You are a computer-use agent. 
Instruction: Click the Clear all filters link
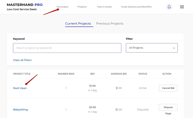[22, 60]
